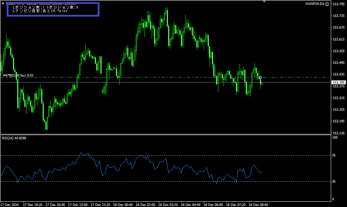Screen dimensions: 347x207
Task: Click the 18 Dec 02:00 time label
Action: coord(147,205)
